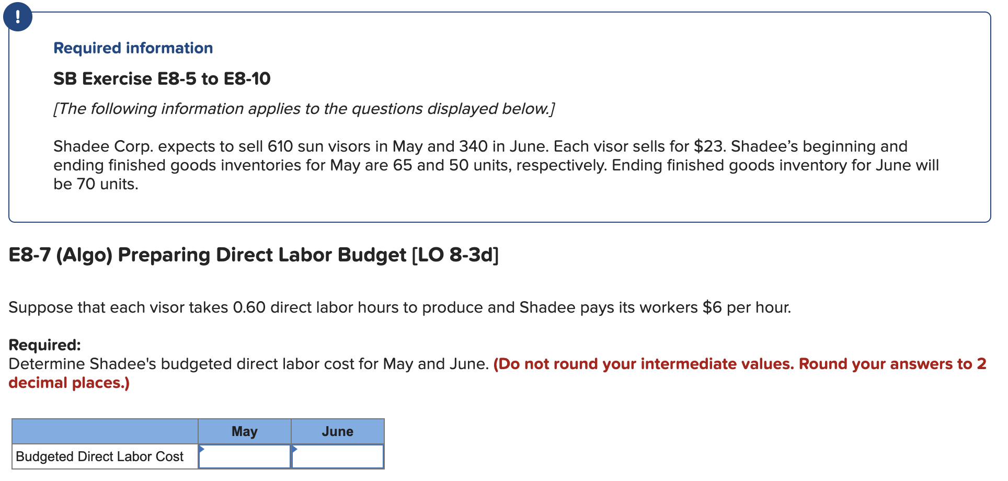Click the blue flag marker in June cell

(295, 449)
